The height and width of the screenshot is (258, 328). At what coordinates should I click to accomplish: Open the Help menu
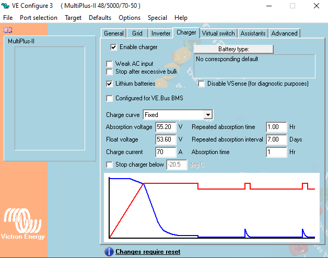pyautogui.click(x=181, y=18)
